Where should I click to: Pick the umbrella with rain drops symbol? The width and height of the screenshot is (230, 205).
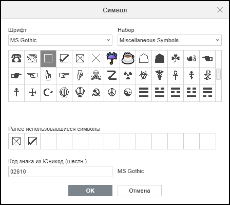pyautogui.click(x=112, y=59)
